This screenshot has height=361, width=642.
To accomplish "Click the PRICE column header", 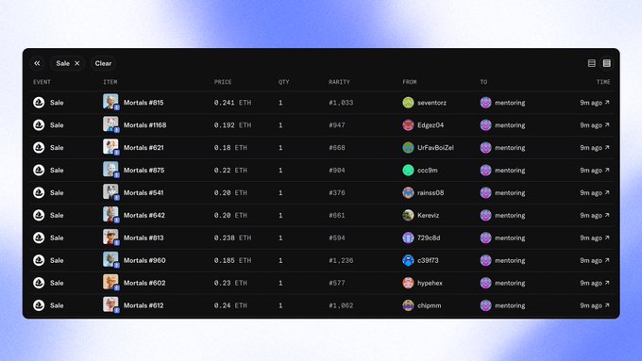I will coord(223,82).
